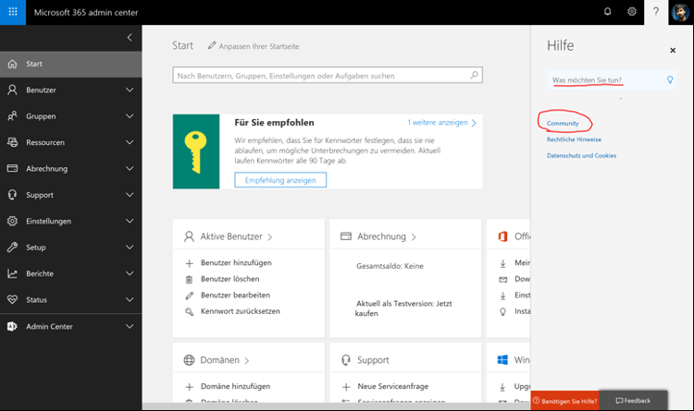Select Start in the sidebar
The width and height of the screenshot is (694, 411).
click(x=34, y=64)
